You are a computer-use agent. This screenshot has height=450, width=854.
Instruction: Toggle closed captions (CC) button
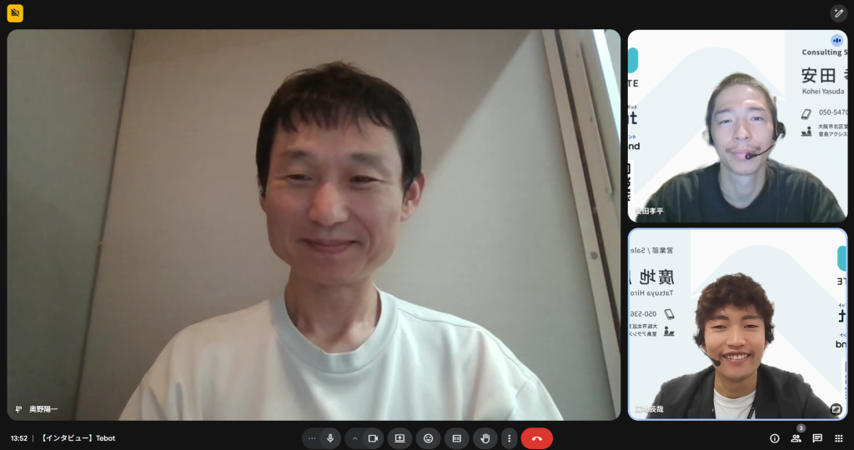pyautogui.click(x=456, y=438)
